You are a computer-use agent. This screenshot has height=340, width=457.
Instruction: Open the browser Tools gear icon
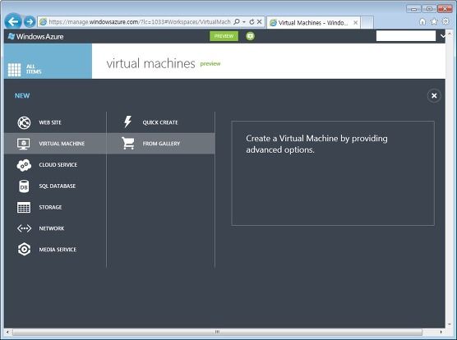pyautogui.click(x=445, y=21)
